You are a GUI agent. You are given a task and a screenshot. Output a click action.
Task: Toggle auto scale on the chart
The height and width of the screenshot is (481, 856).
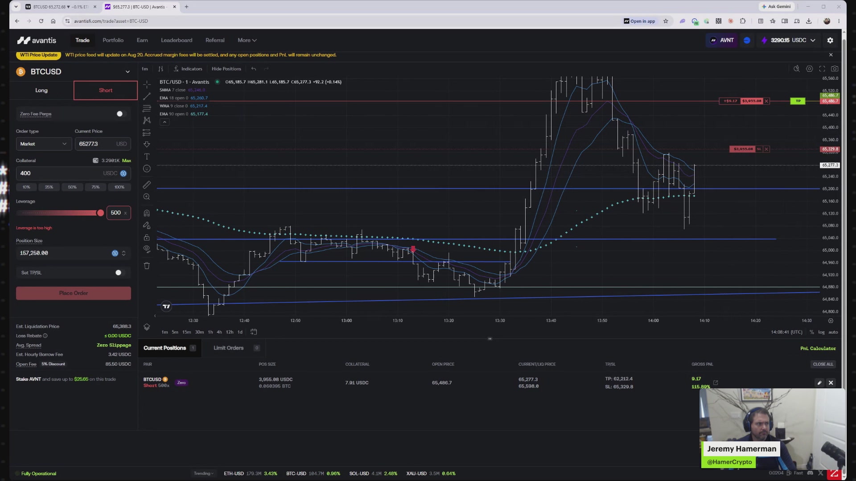pos(833,332)
